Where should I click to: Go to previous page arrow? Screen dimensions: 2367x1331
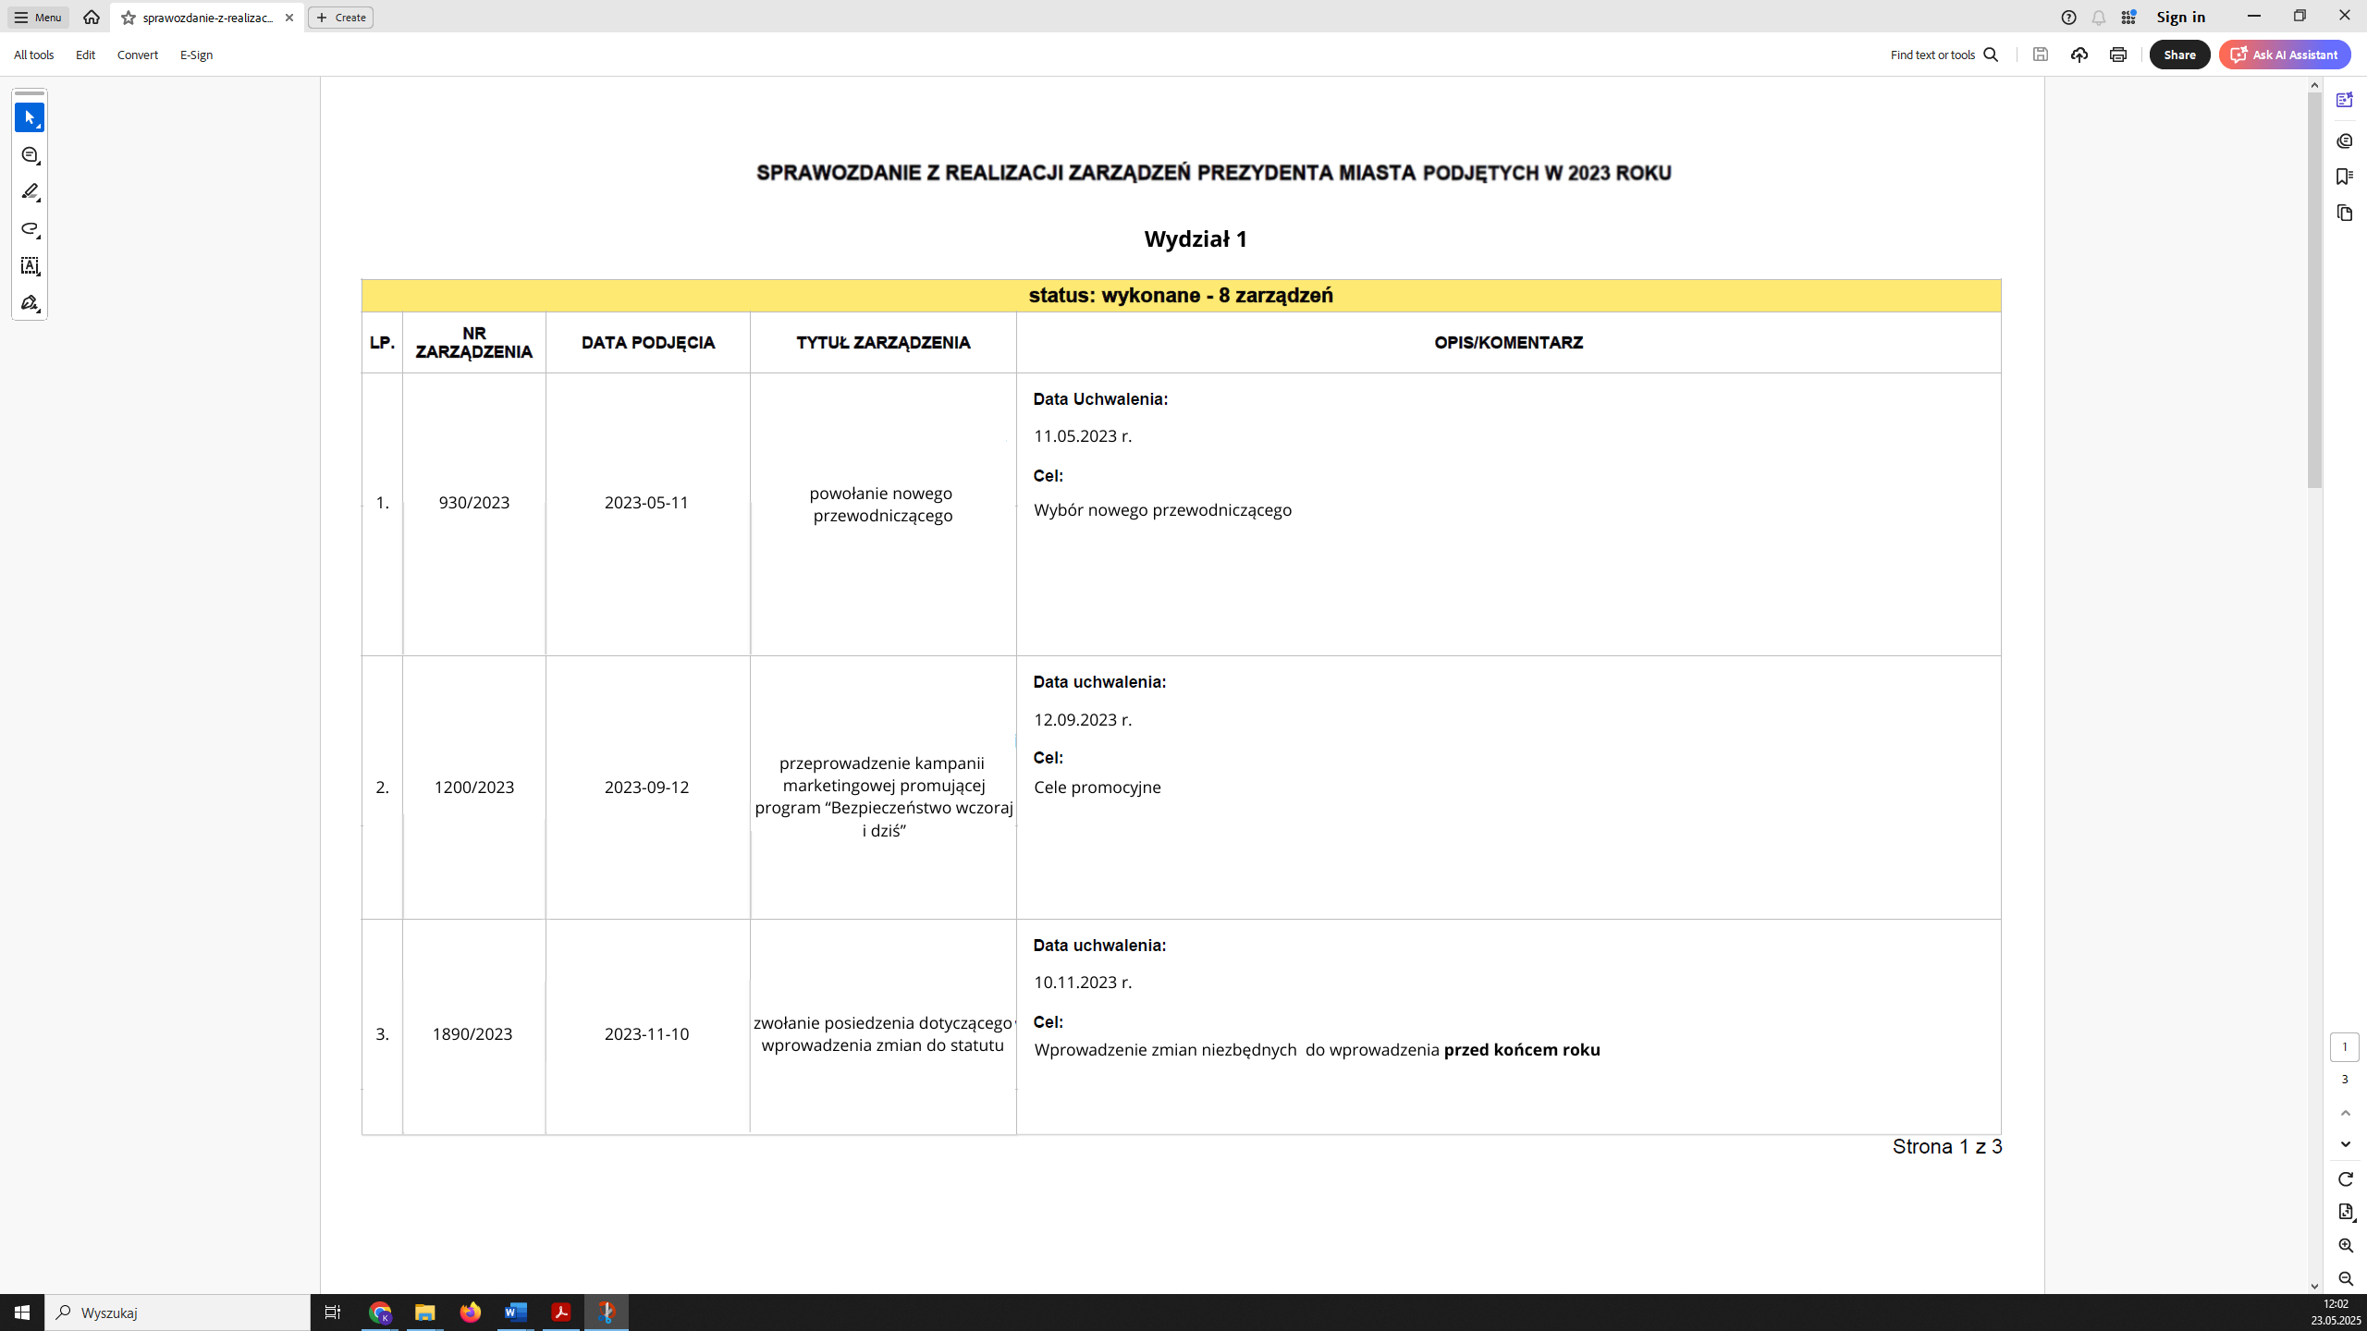(x=2345, y=1113)
